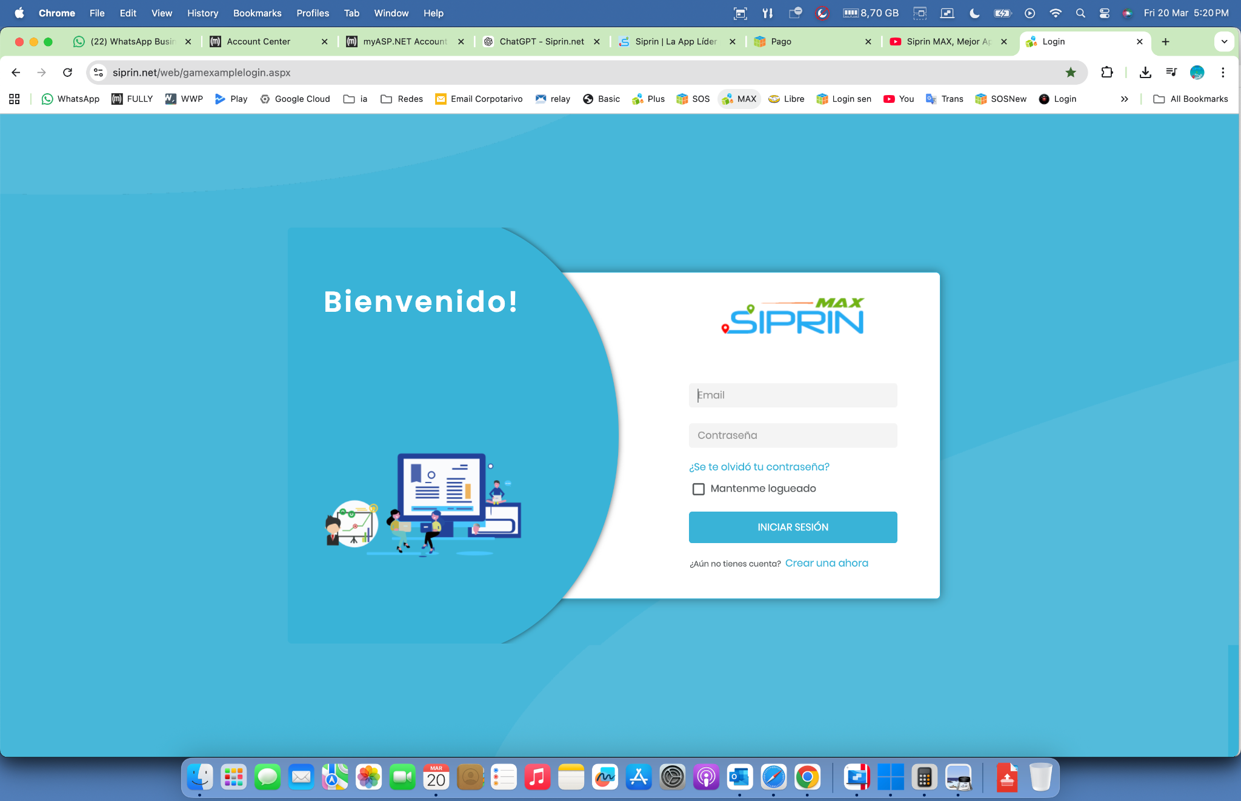The height and width of the screenshot is (801, 1241).
Task: Click the Email input field
Action: [793, 395]
